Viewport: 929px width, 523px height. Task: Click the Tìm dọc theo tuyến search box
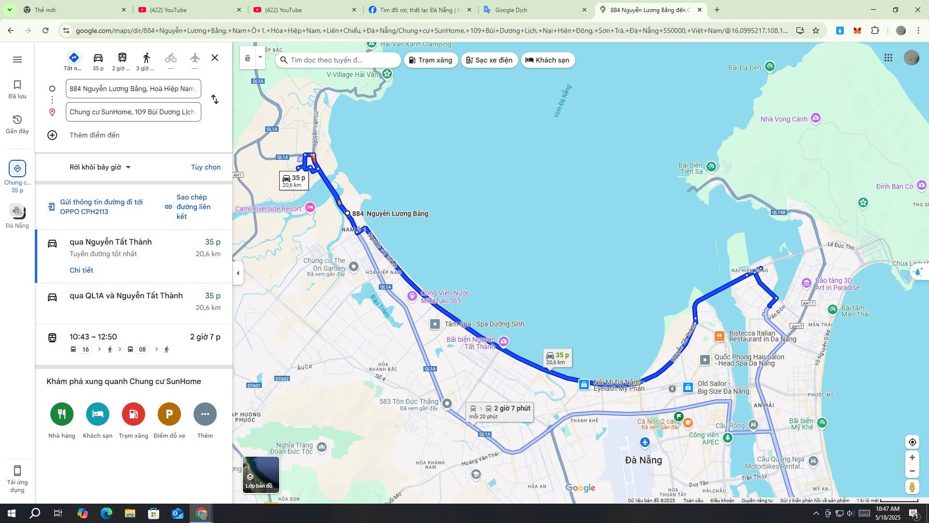(x=339, y=60)
